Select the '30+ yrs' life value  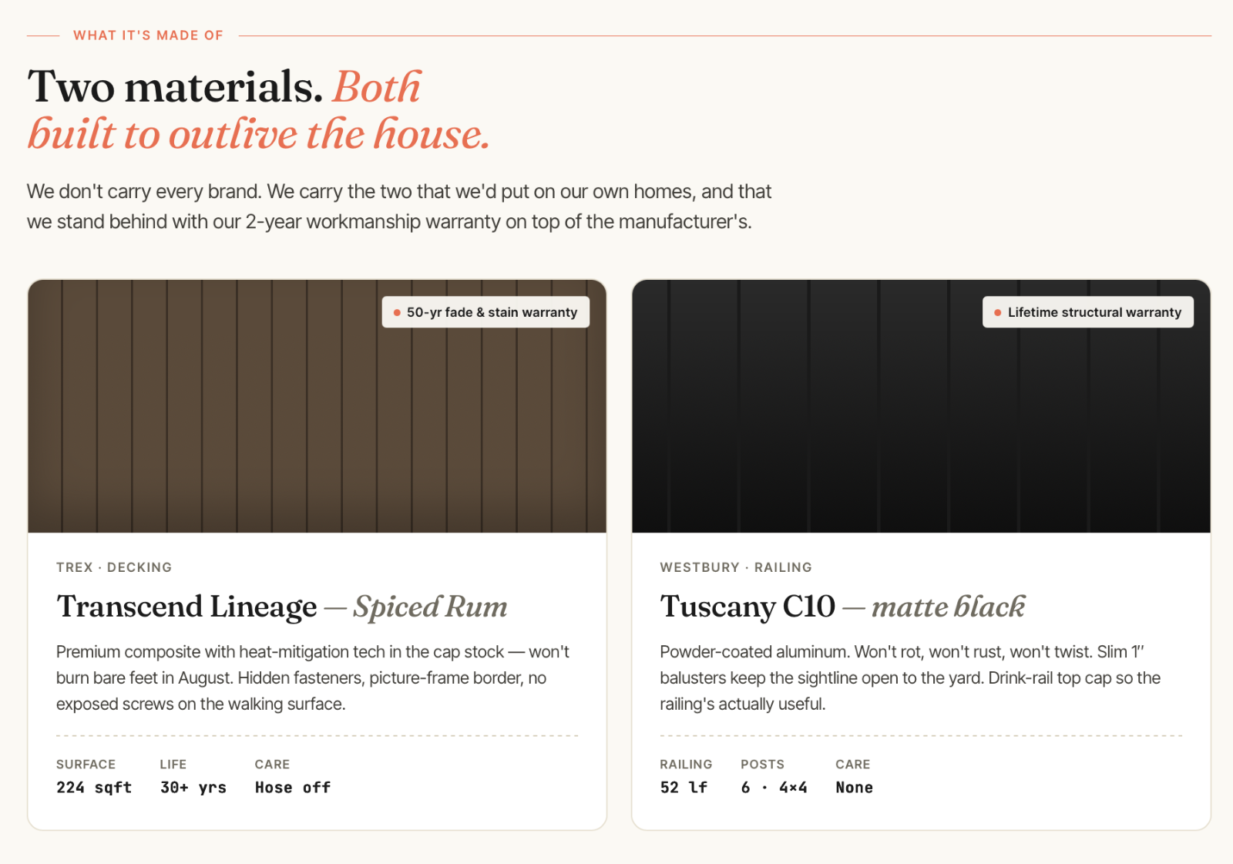(193, 788)
